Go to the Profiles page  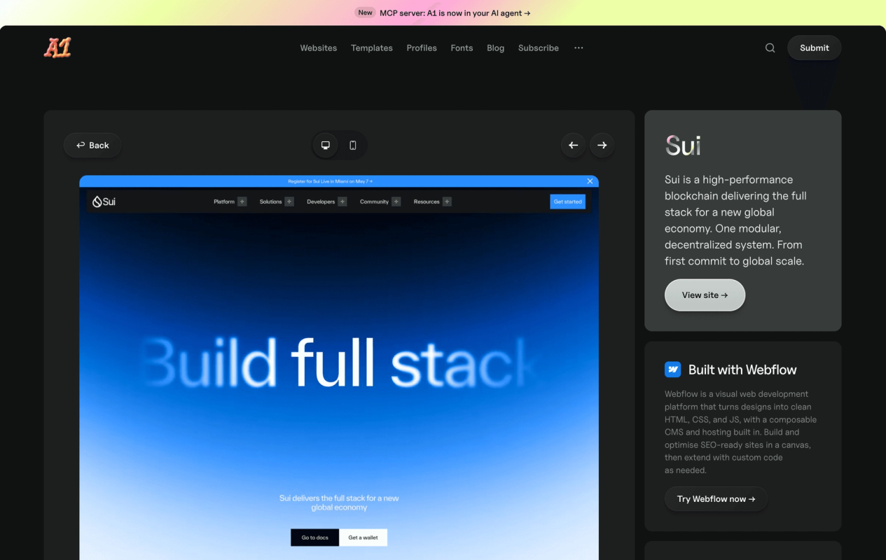[x=422, y=48]
